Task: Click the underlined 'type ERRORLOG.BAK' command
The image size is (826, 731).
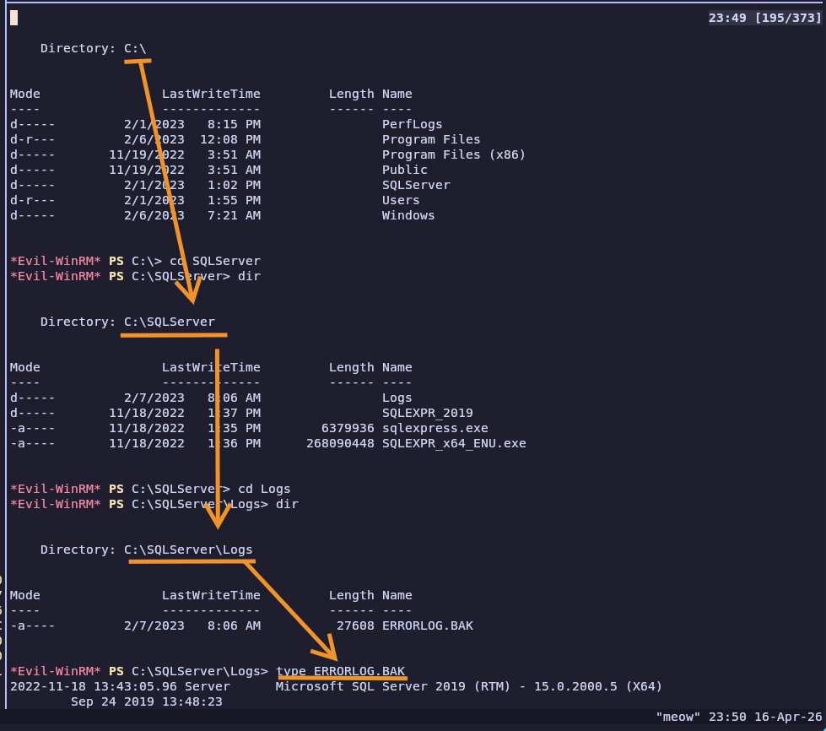Action: point(341,671)
